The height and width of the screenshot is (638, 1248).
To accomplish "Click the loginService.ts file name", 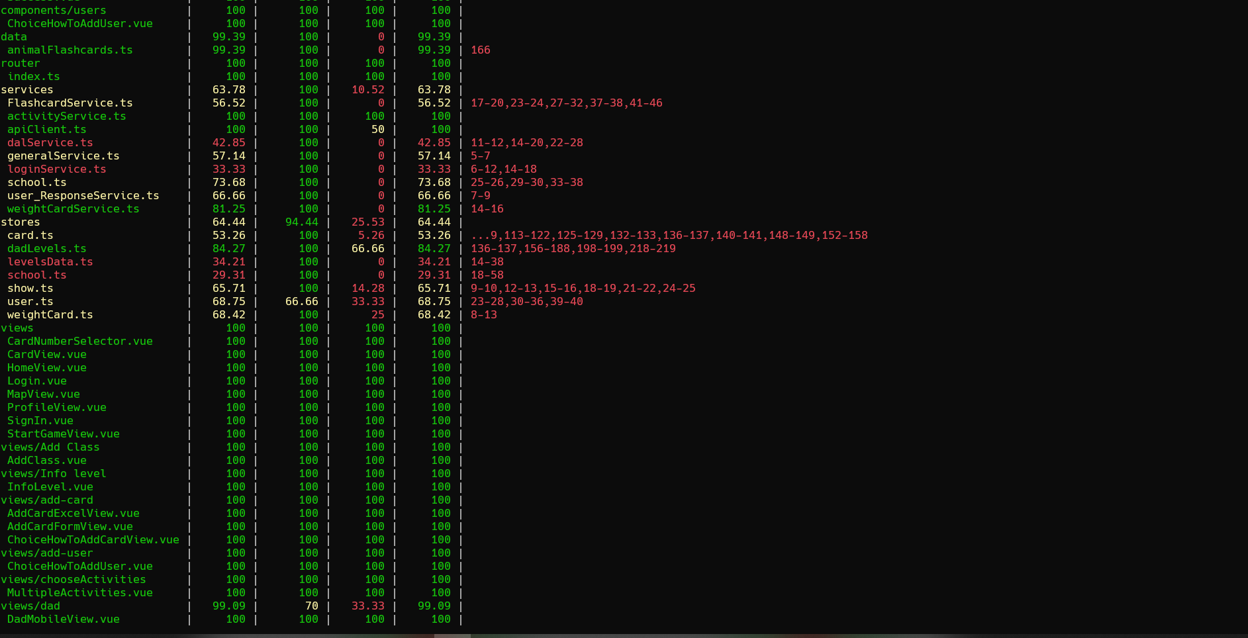I will (57, 169).
